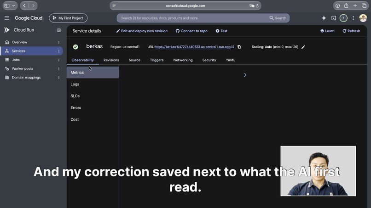The image size is (371, 208).
Task: Collapse the Cloud Run side panel
Action: [x=59, y=30]
